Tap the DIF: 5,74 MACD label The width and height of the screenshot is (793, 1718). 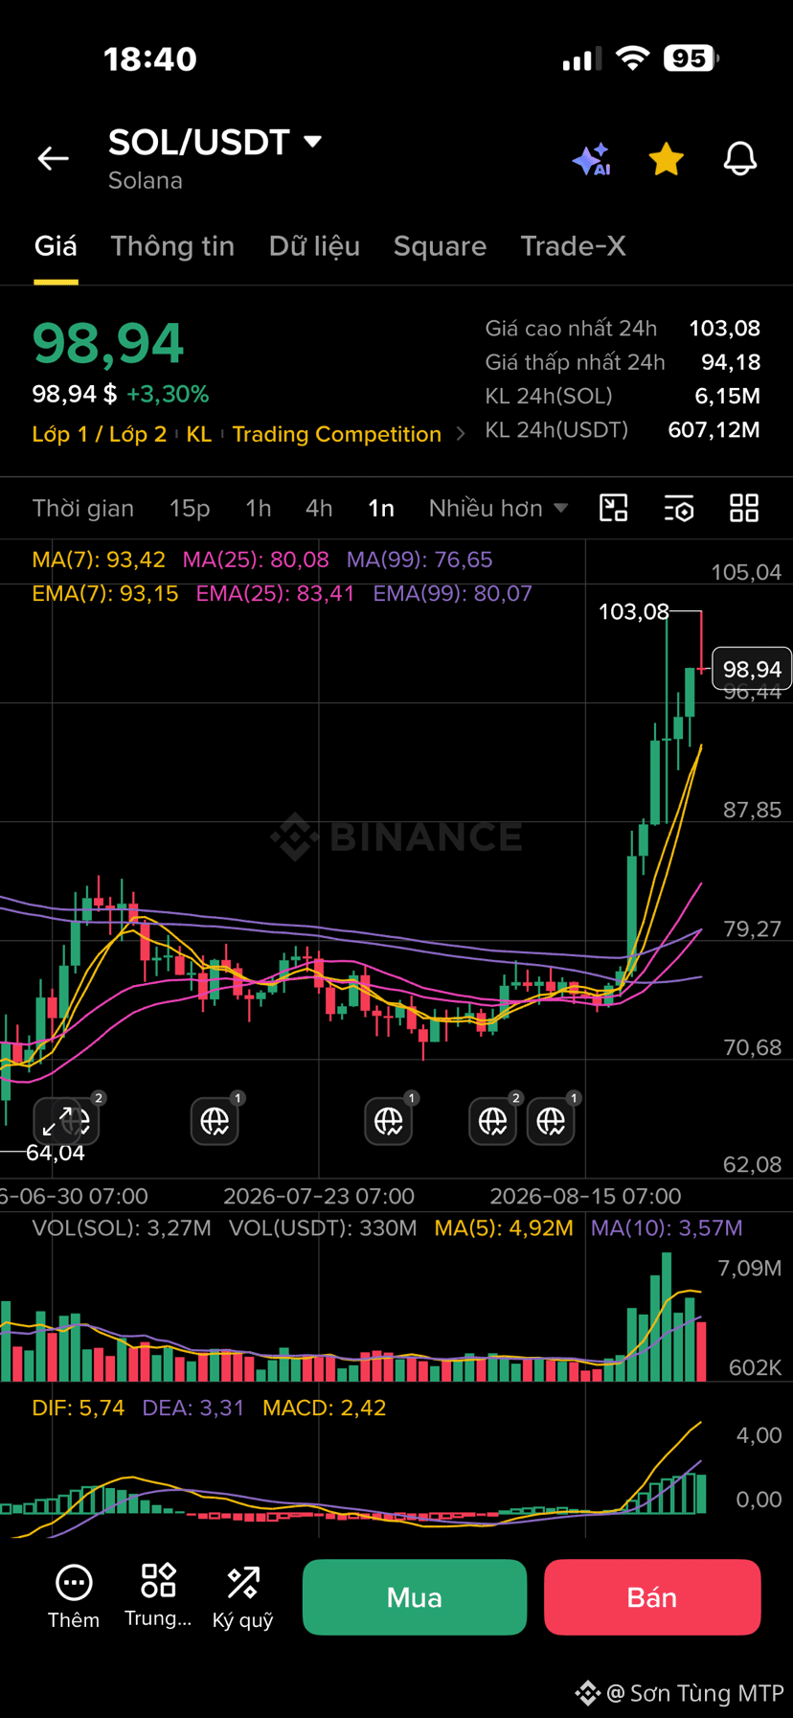79,1408
